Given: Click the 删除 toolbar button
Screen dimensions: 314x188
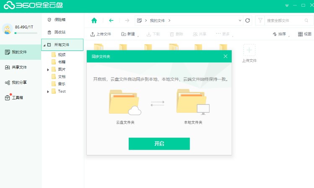Looking at the screenshot, I should (x=176, y=34).
